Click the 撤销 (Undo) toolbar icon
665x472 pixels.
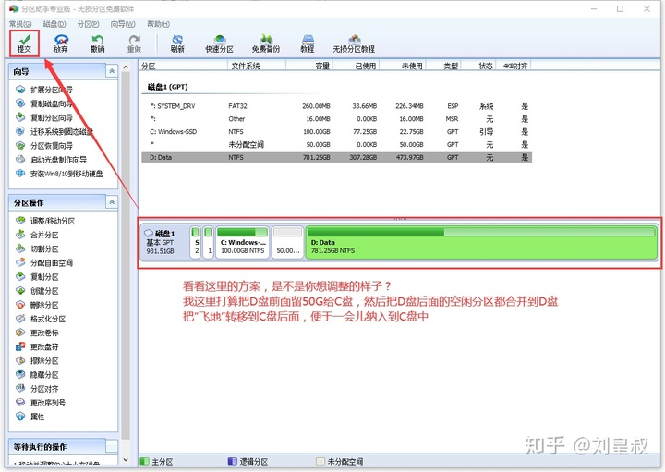pyautogui.click(x=98, y=43)
